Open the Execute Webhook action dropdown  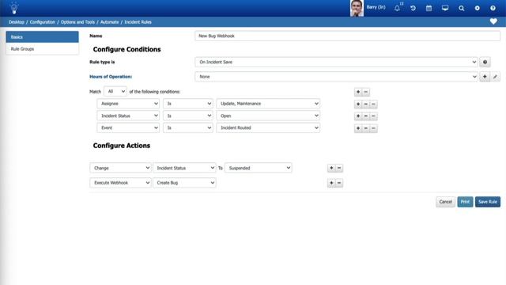[x=120, y=183]
